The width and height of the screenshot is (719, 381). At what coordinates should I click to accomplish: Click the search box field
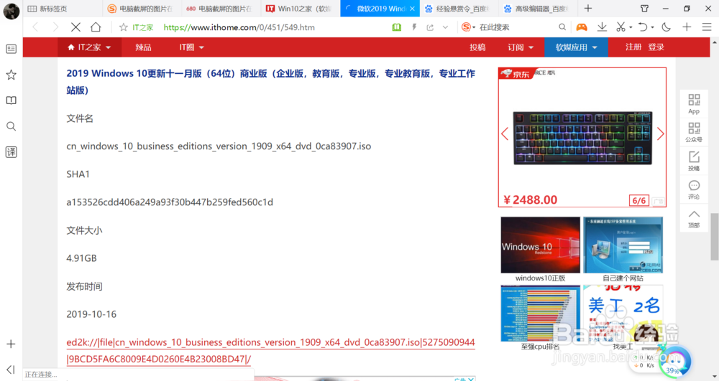517,27
